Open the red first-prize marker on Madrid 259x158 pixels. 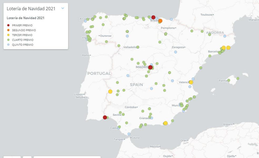click(x=150, y=67)
